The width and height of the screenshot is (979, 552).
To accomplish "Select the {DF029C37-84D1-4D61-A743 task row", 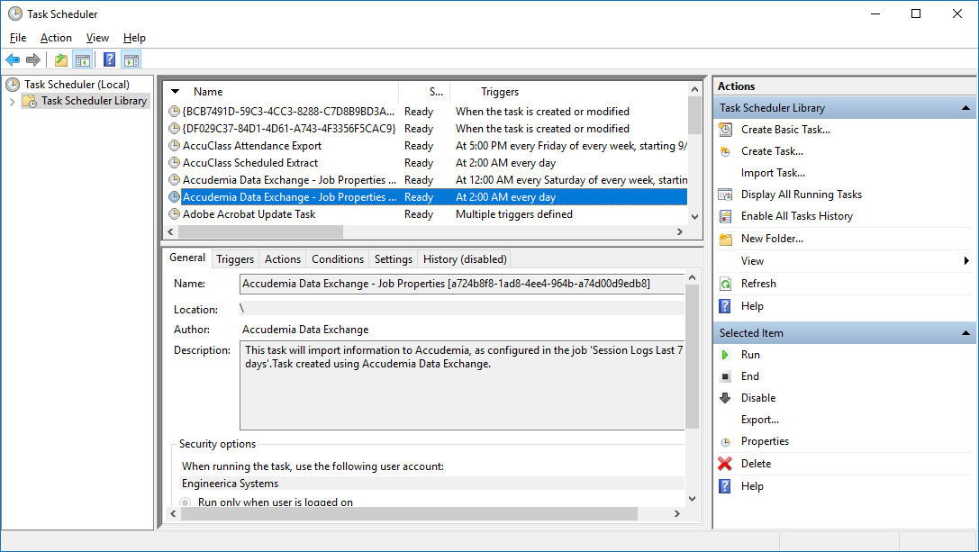I will [x=427, y=129].
